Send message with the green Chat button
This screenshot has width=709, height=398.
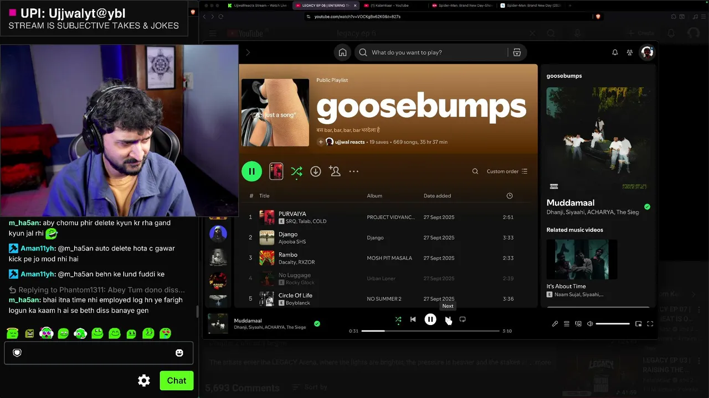(177, 380)
